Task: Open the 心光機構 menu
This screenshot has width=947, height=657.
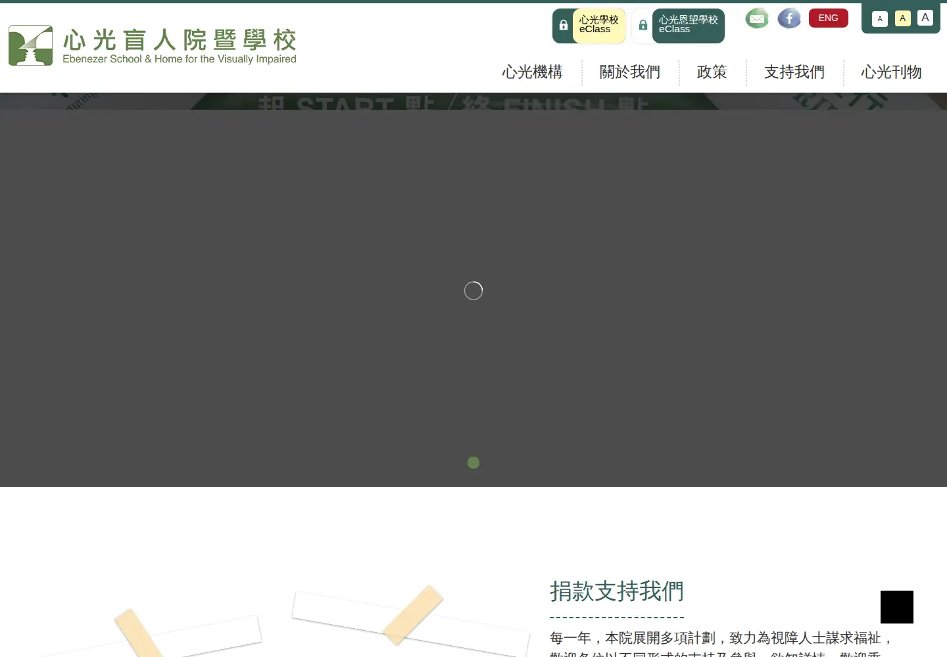Action: pyautogui.click(x=533, y=72)
